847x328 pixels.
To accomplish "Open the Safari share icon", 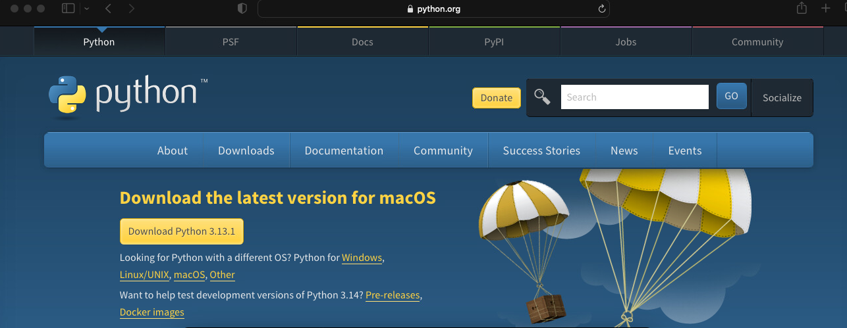I will (x=802, y=9).
